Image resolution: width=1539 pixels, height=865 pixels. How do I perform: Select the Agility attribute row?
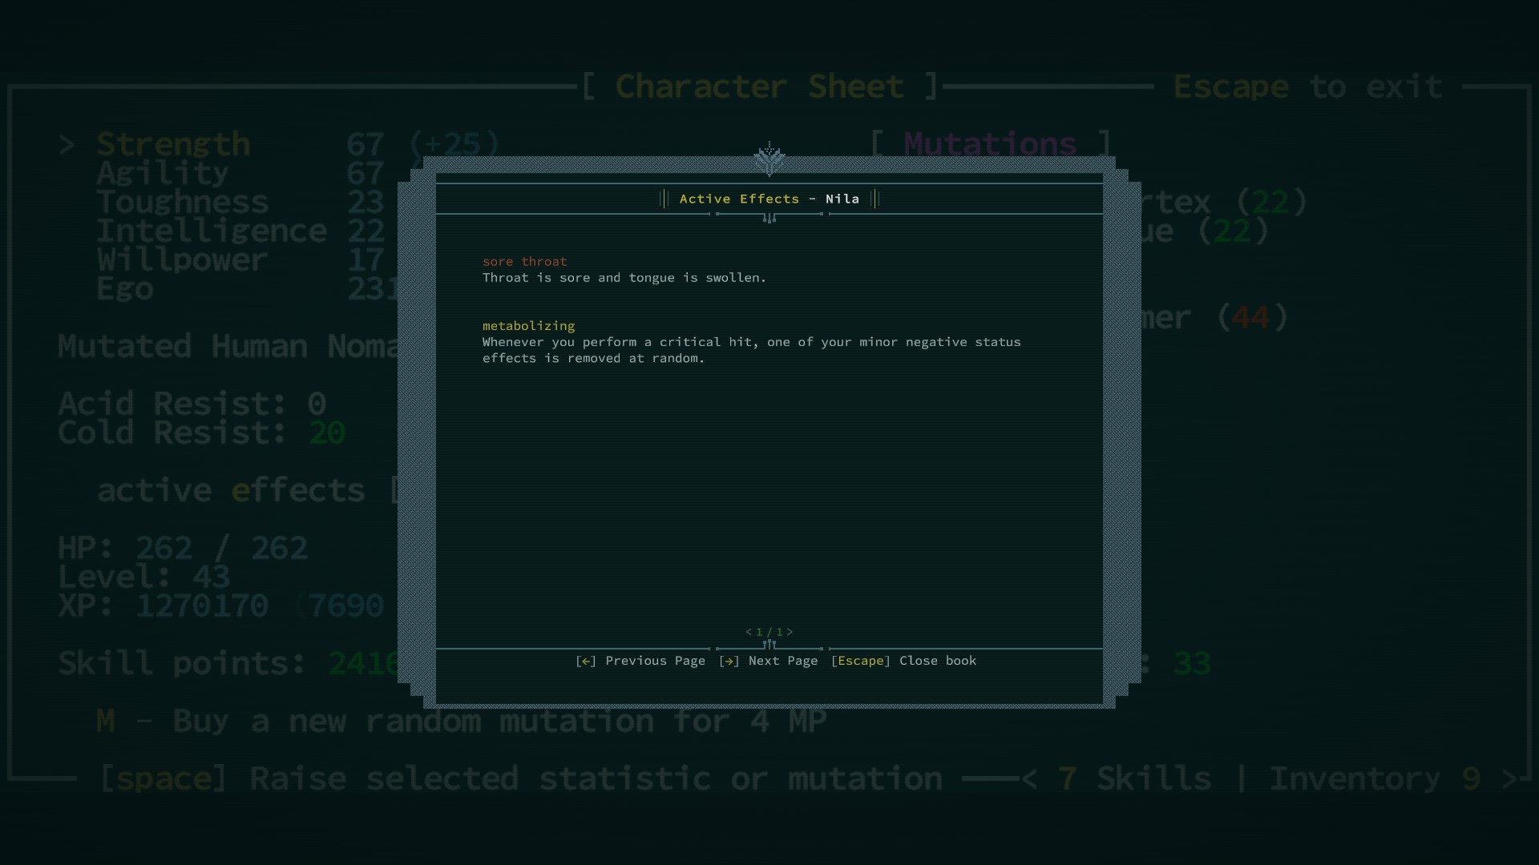pos(163,174)
